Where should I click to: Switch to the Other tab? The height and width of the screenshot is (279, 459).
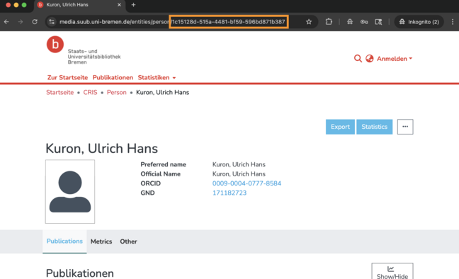tap(128, 241)
